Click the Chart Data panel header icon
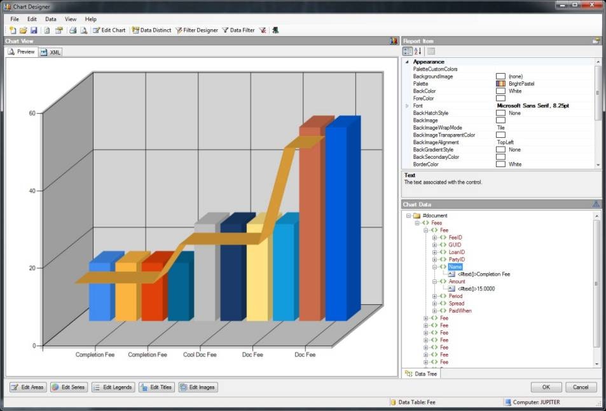606x411 pixels. pyautogui.click(x=596, y=204)
